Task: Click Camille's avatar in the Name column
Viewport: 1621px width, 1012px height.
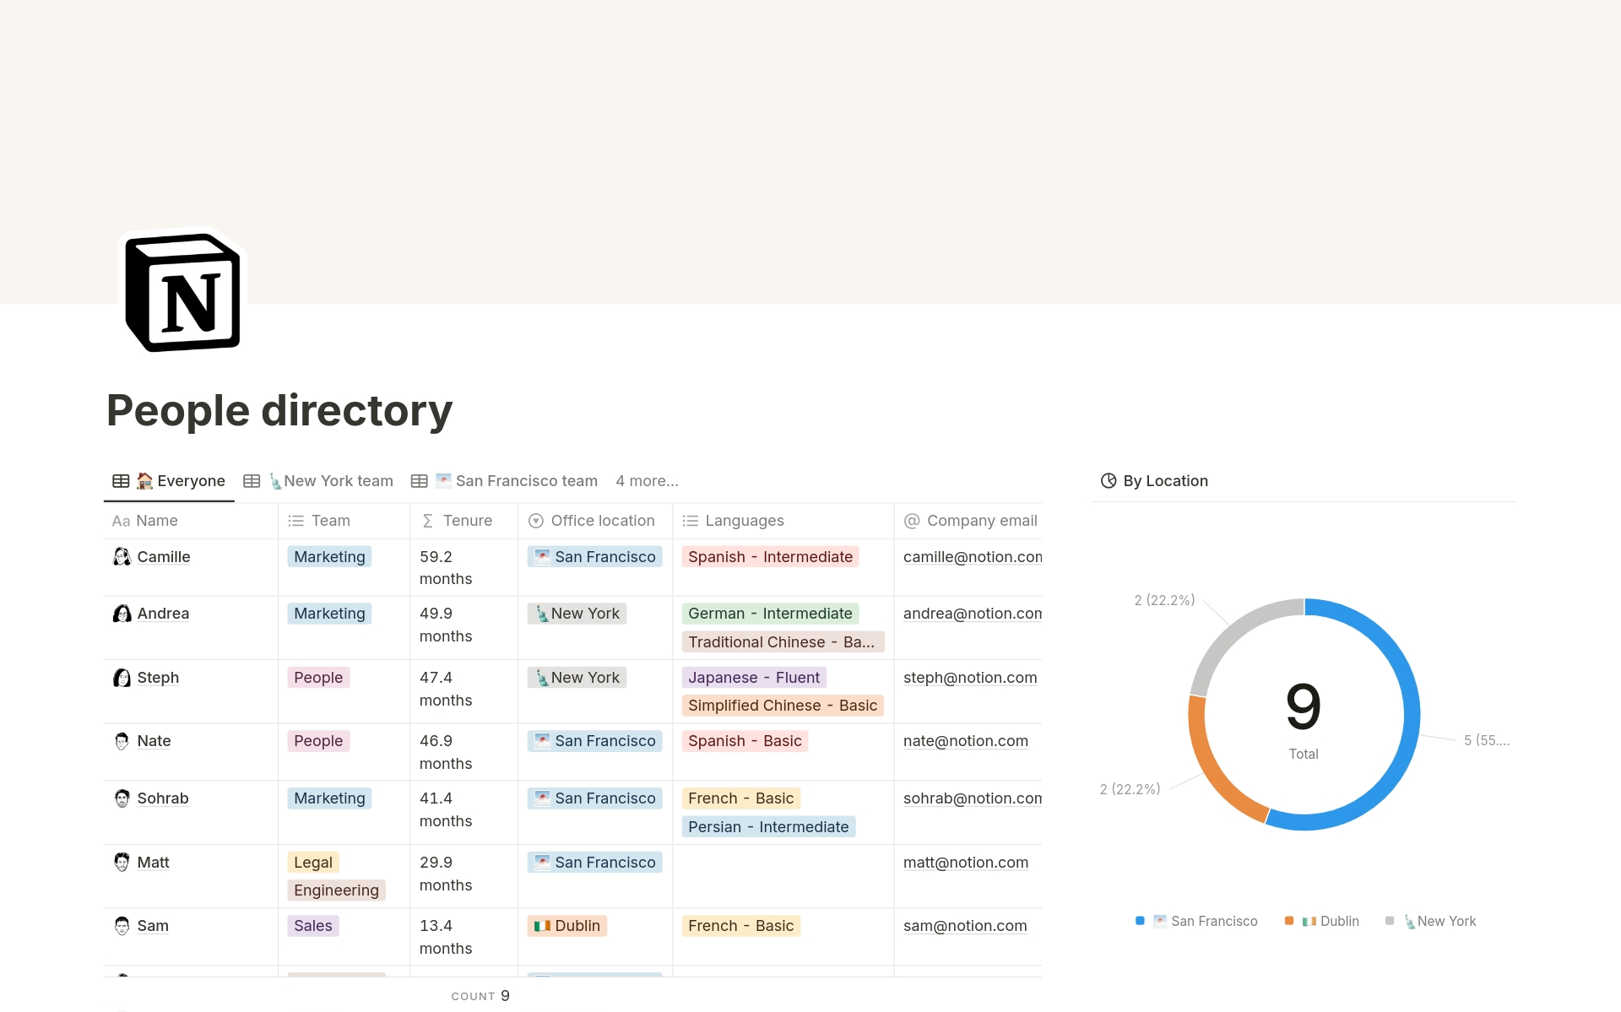Action: point(122,556)
